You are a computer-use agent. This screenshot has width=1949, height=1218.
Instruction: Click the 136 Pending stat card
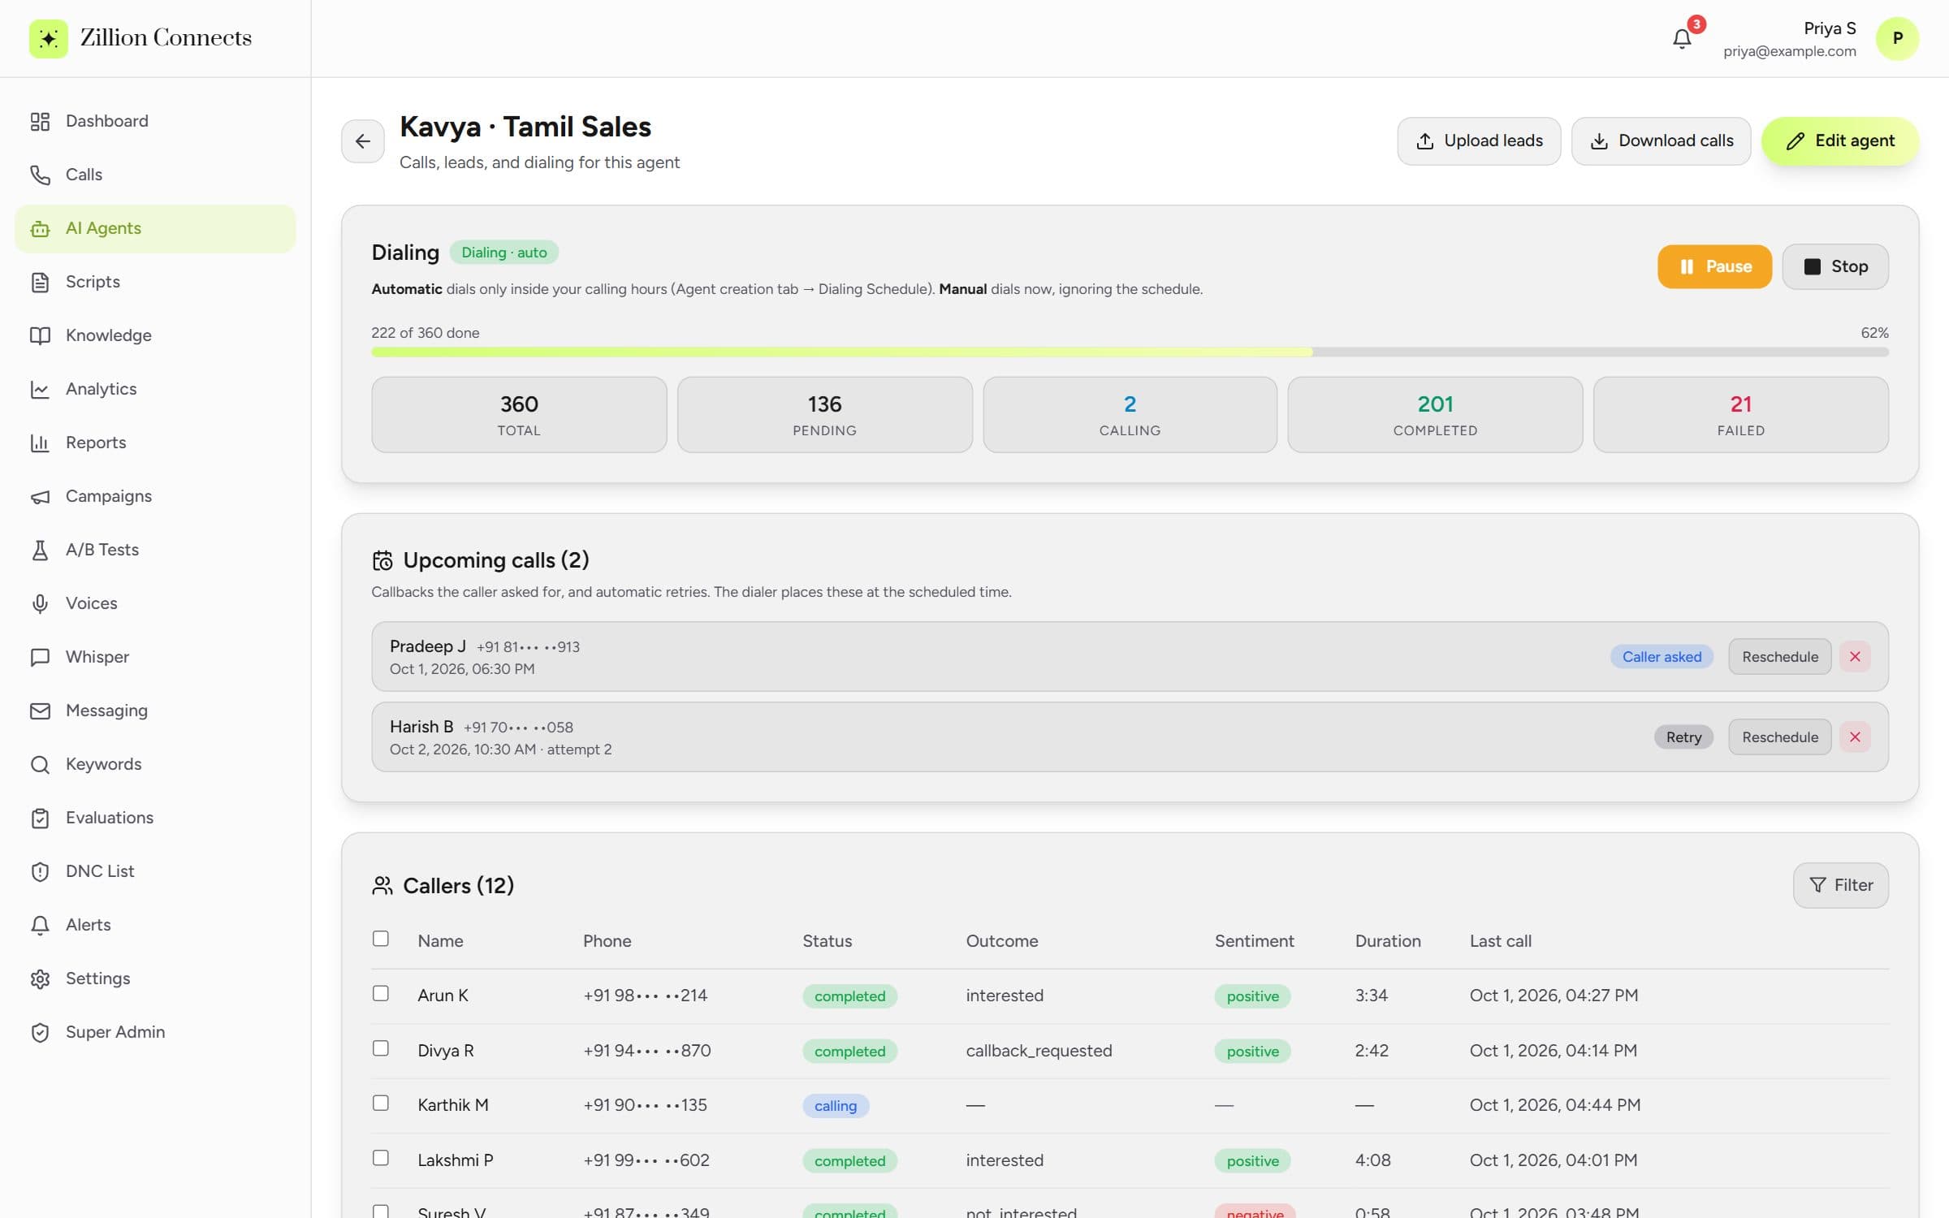[x=824, y=414]
